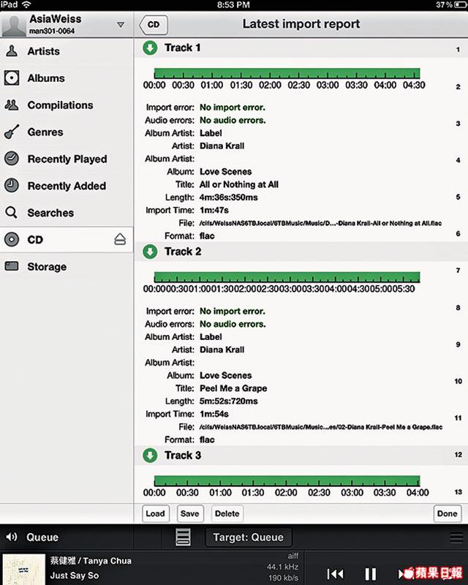The image size is (468, 585).
Task: Click the Artists person icon
Action: click(x=12, y=51)
